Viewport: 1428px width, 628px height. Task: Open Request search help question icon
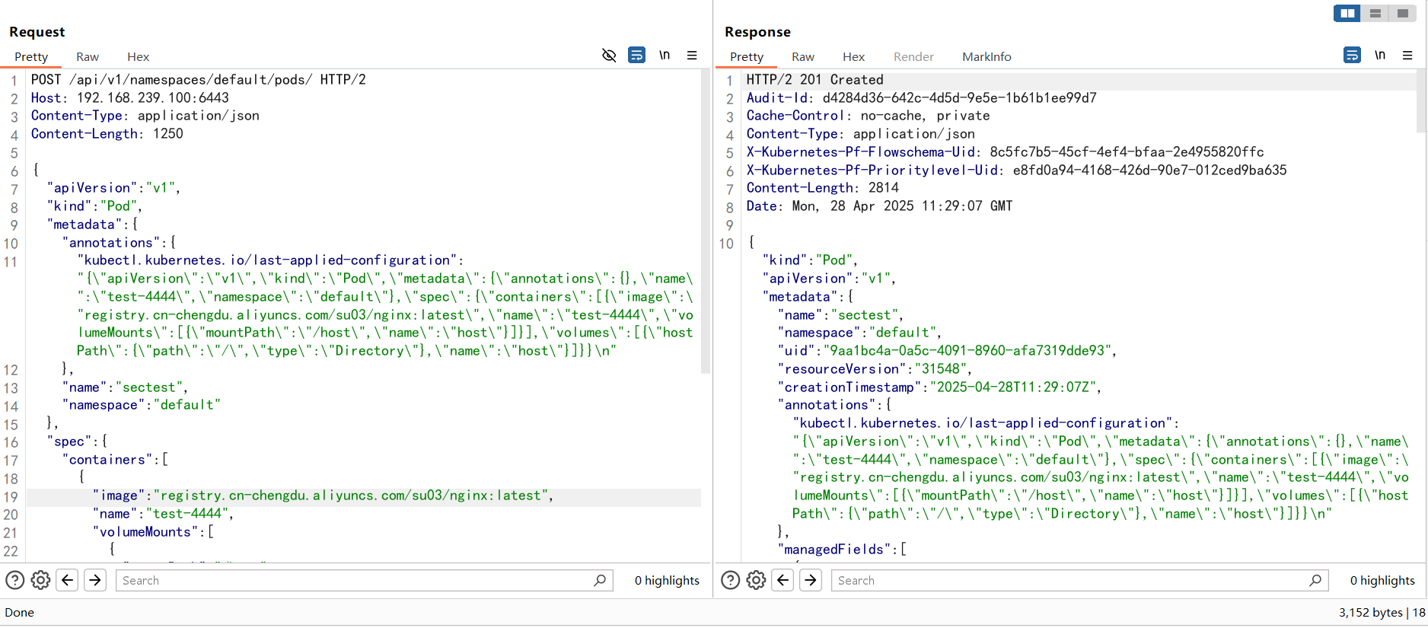coord(15,580)
